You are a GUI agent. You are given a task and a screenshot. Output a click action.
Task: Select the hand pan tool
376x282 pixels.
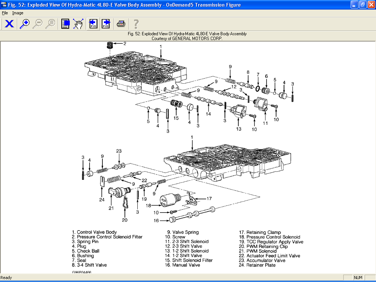coord(78,24)
